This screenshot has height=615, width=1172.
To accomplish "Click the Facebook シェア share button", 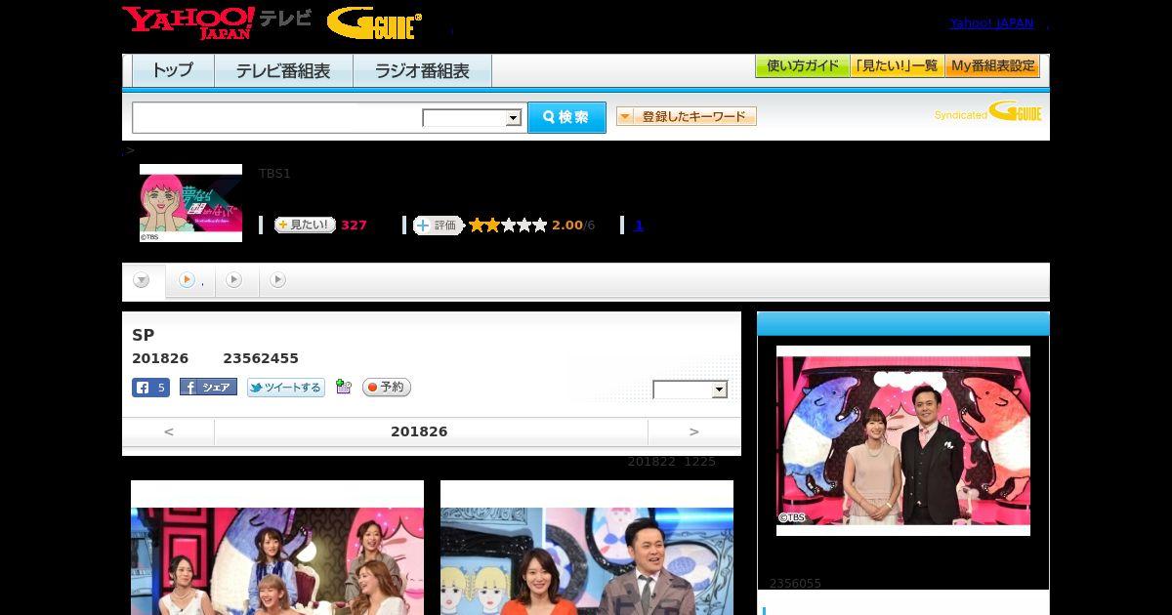I will [208, 388].
